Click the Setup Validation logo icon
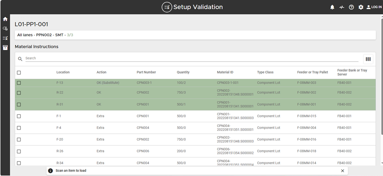The height and width of the screenshot is (176, 383). 167,7
